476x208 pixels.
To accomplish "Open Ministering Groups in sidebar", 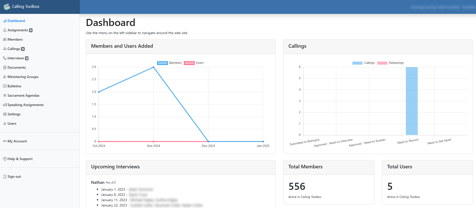I will tap(23, 77).
